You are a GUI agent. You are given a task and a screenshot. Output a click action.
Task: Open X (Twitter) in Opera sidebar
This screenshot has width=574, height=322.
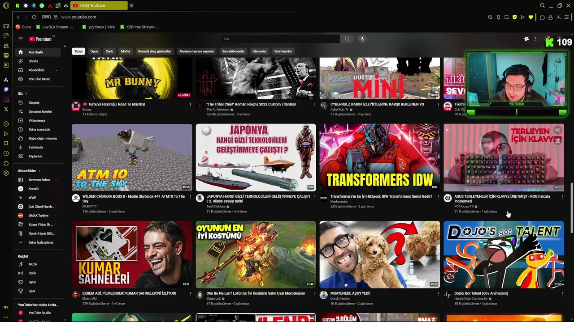pyautogui.click(x=6, y=109)
